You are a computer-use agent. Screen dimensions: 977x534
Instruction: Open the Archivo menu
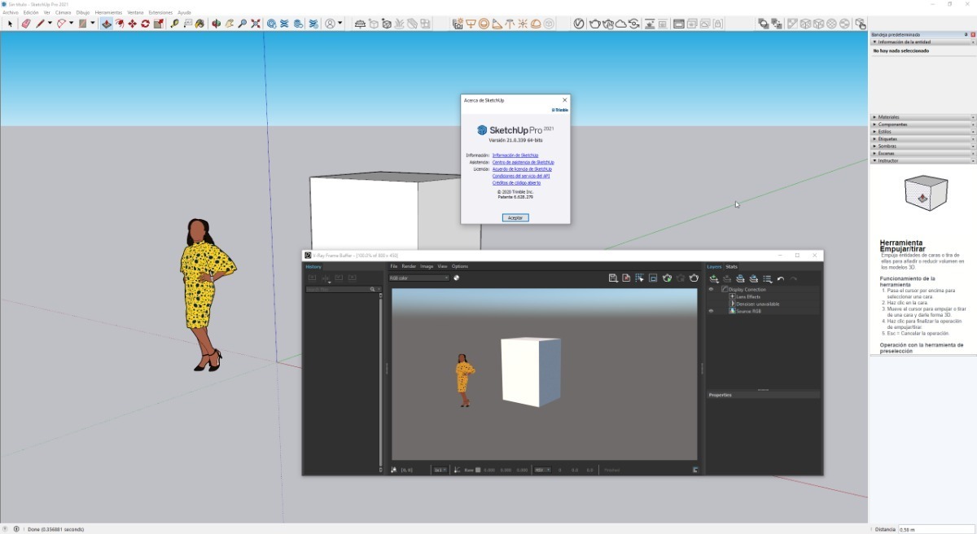[10, 12]
